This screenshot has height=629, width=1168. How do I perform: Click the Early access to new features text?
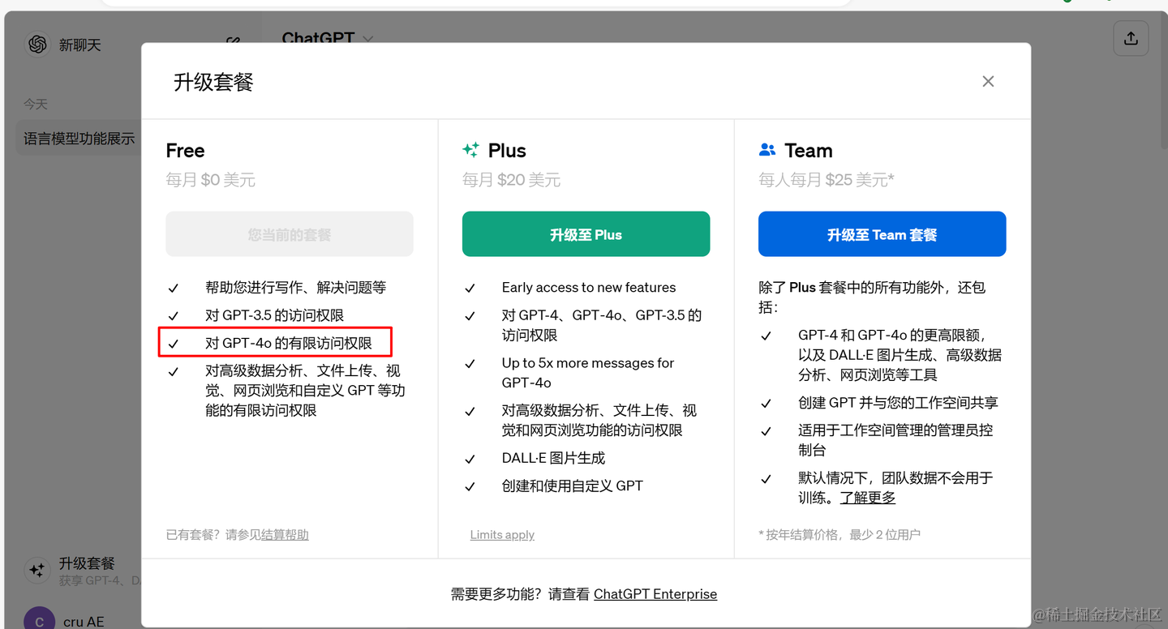[589, 288]
